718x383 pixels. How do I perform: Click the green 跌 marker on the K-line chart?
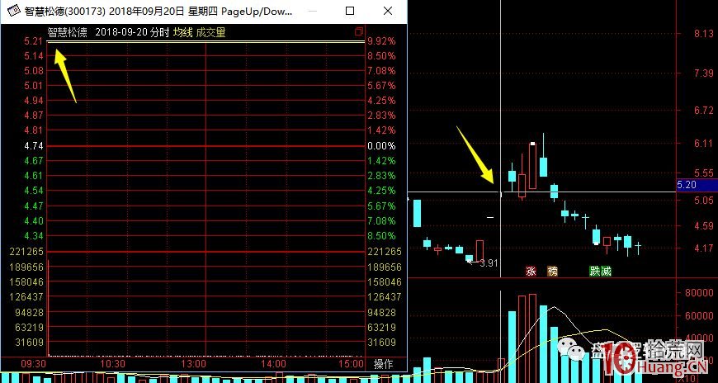(x=595, y=272)
